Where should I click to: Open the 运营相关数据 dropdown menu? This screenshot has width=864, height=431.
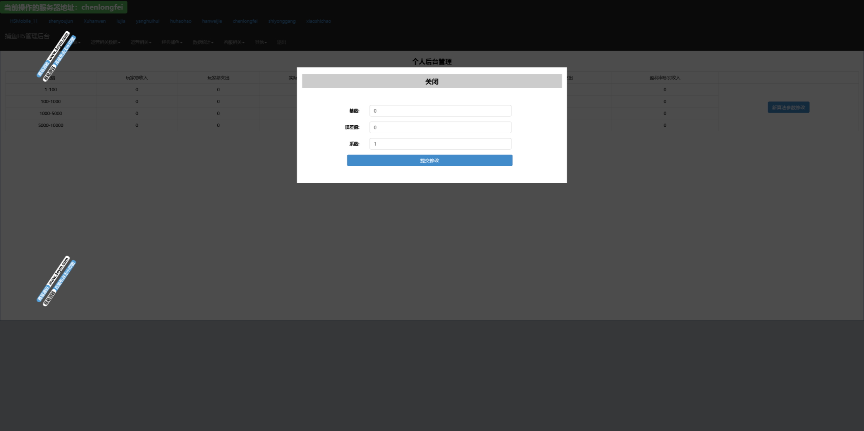tap(105, 42)
